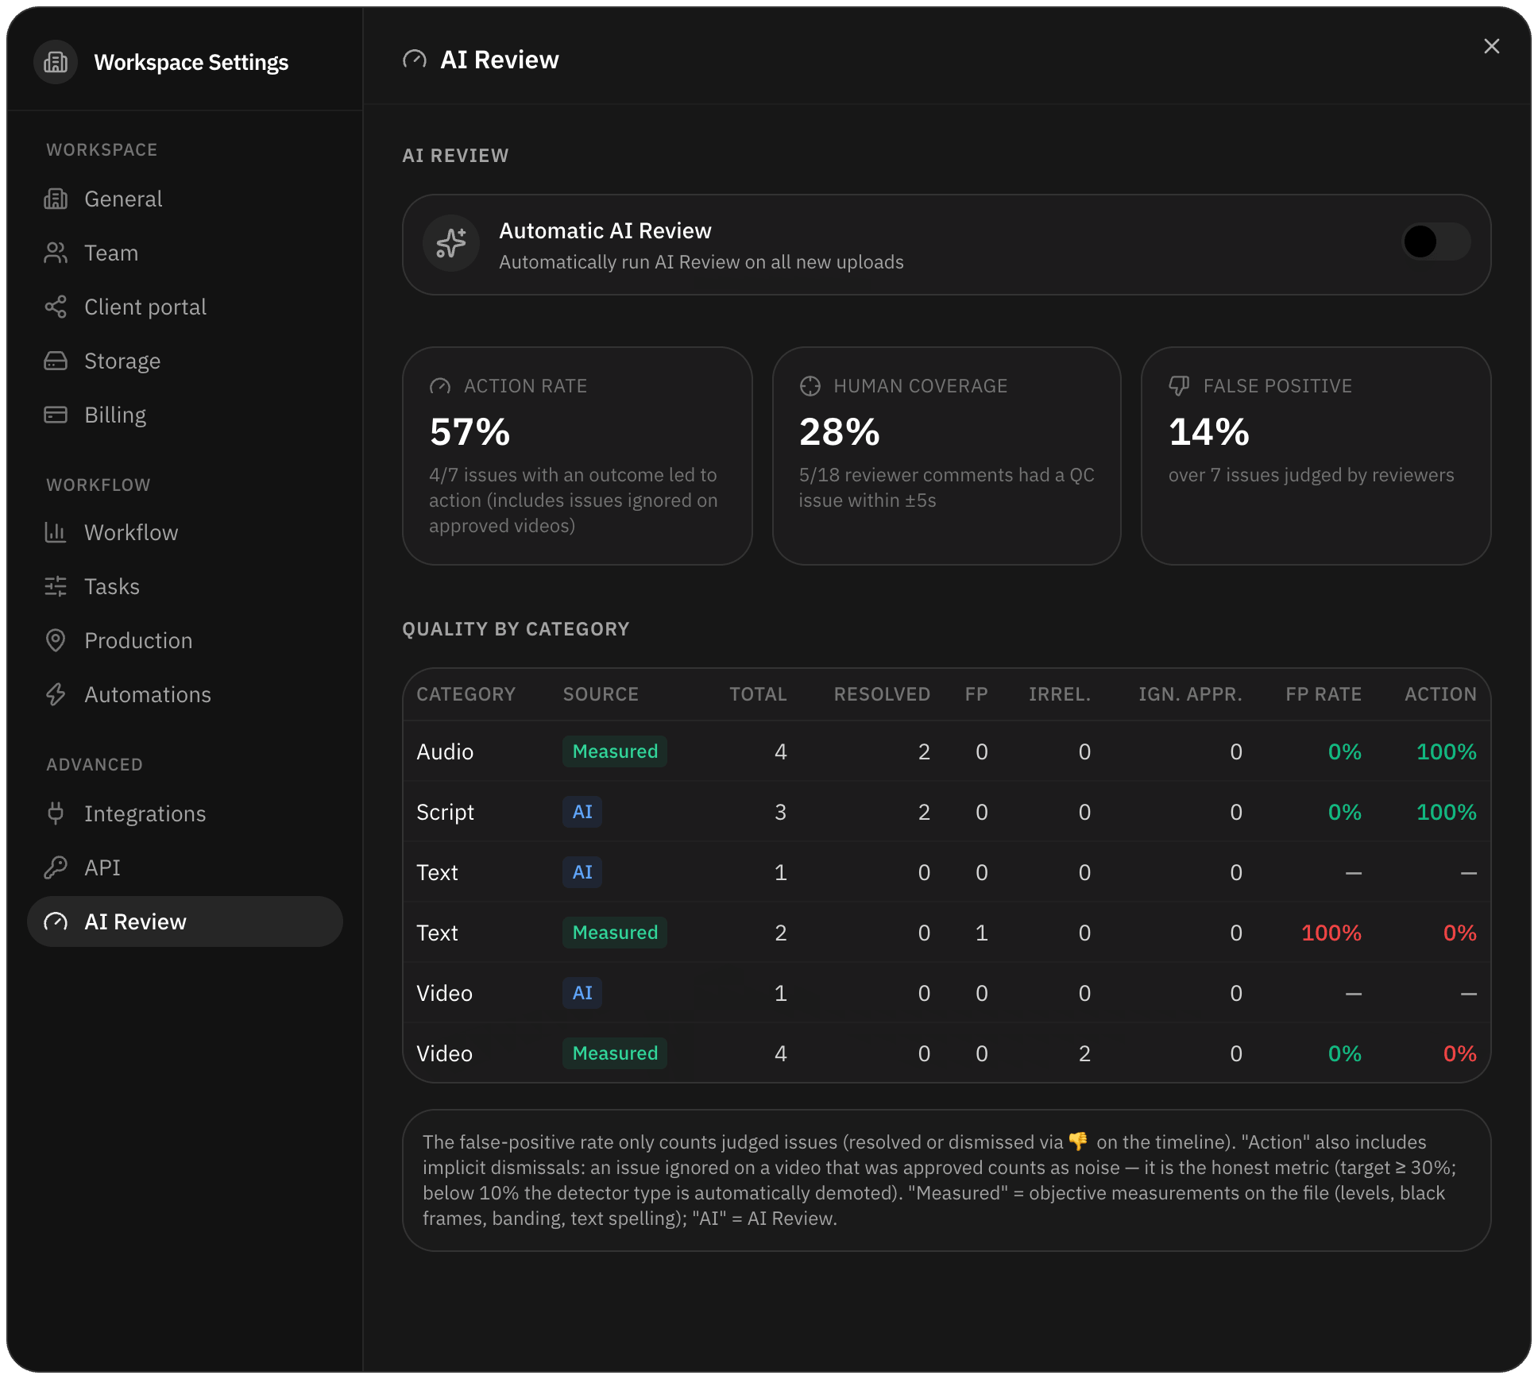Image resolution: width=1538 pixels, height=1379 pixels.
Task: Click the Tasks sliders icon
Action: coord(56,586)
